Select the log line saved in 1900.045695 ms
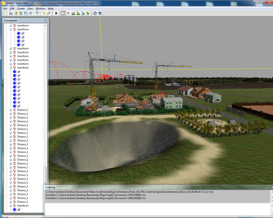Image resolution: width=273 pixels, height=218 pixels. click(96, 198)
